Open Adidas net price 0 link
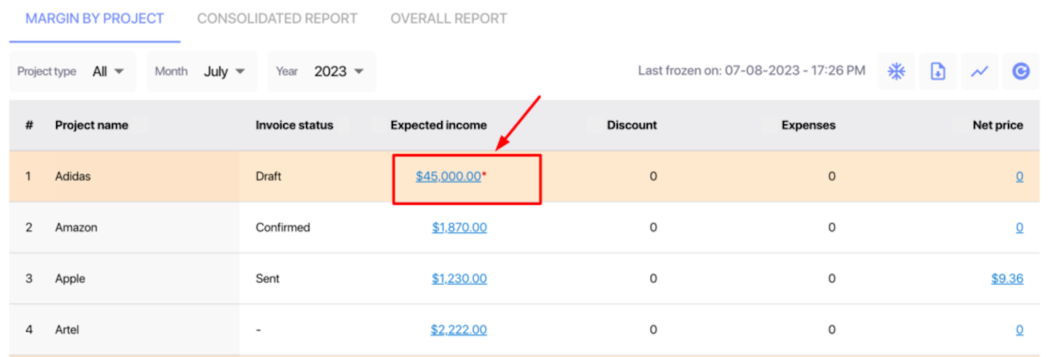This screenshot has width=1057, height=357. click(x=1019, y=176)
